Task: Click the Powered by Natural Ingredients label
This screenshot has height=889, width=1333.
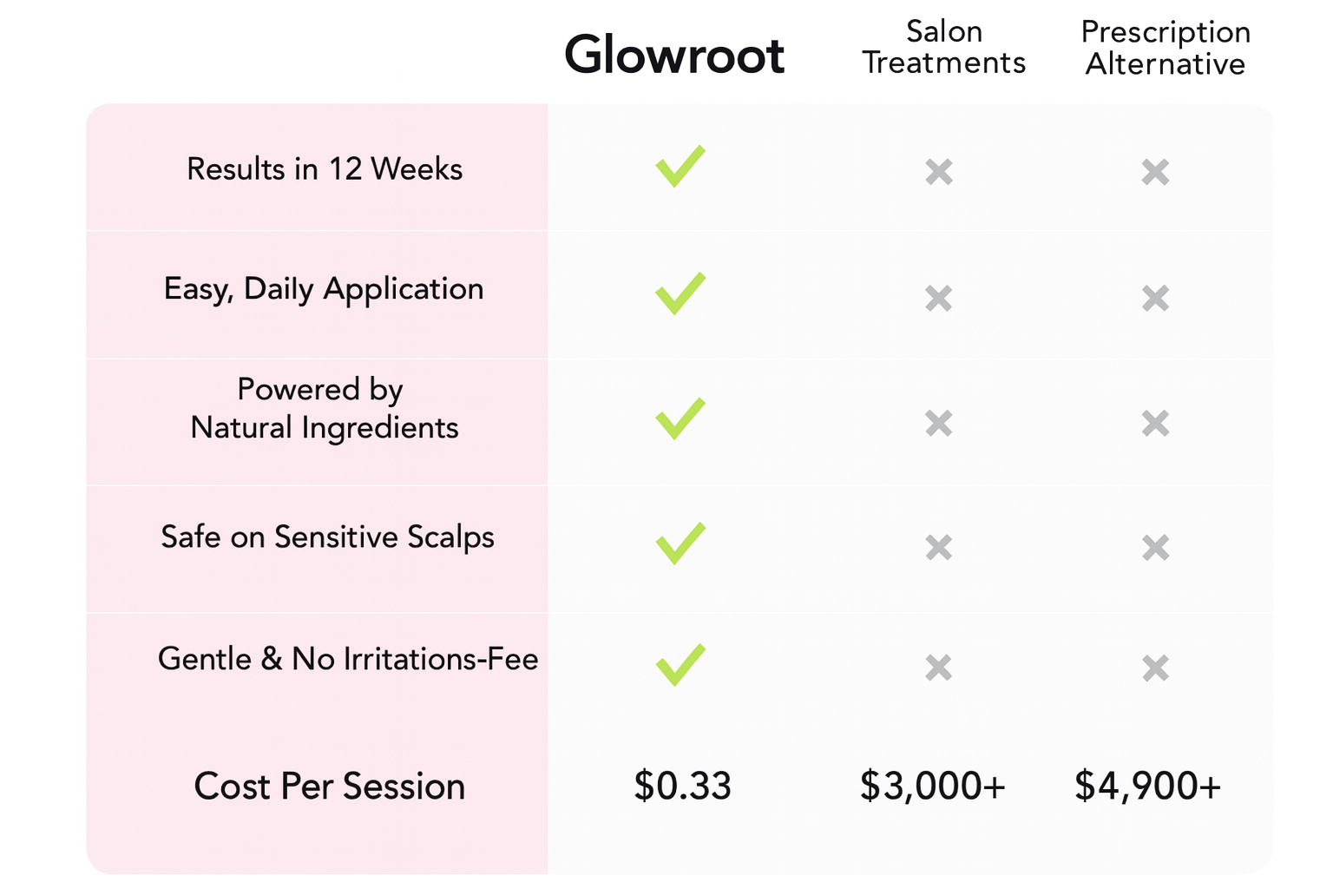Action: pos(323,409)
